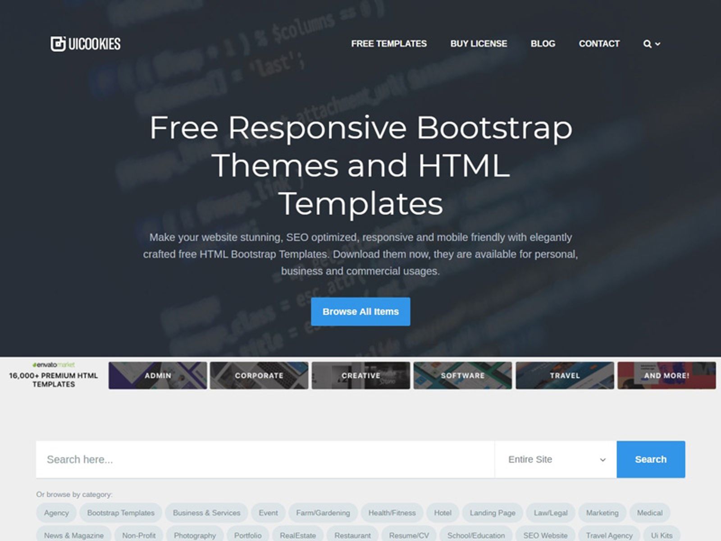The image size is (721, 541).
Task: Go to Buy License page
Action: pos(479,44)
